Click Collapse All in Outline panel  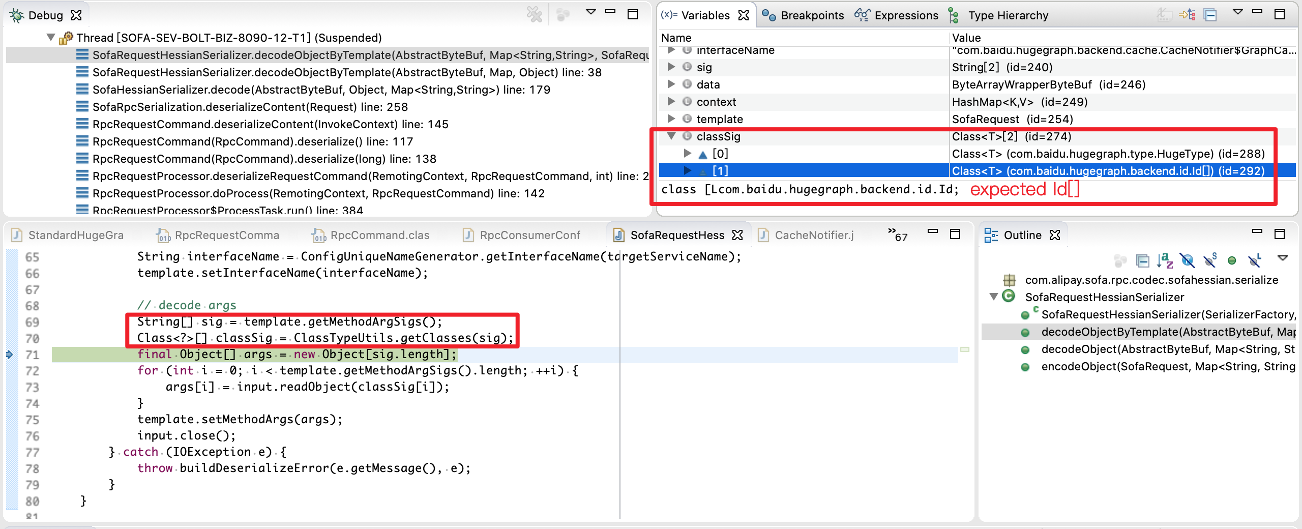pos(1143,260)
